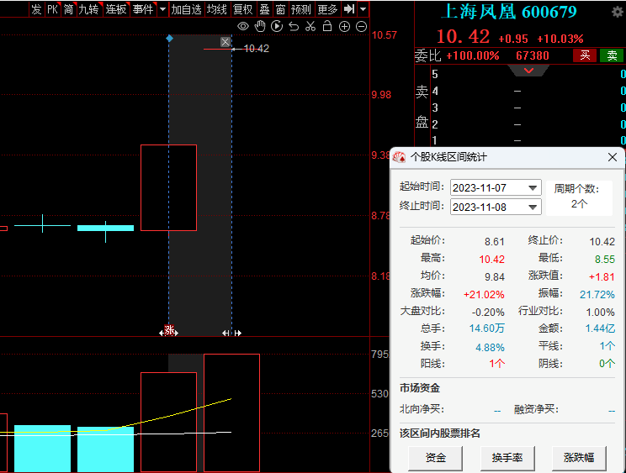
Task: Close the 个股K线区间统计 dialog
Action: pyautogui.click(x=613, y=157)
